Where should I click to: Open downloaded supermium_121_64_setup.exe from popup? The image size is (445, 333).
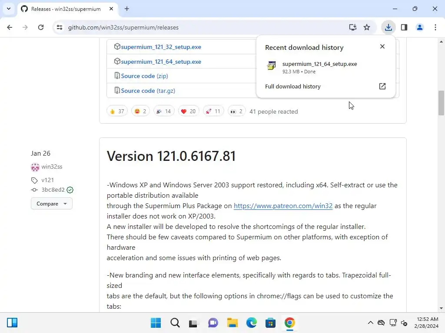(319, 64)
